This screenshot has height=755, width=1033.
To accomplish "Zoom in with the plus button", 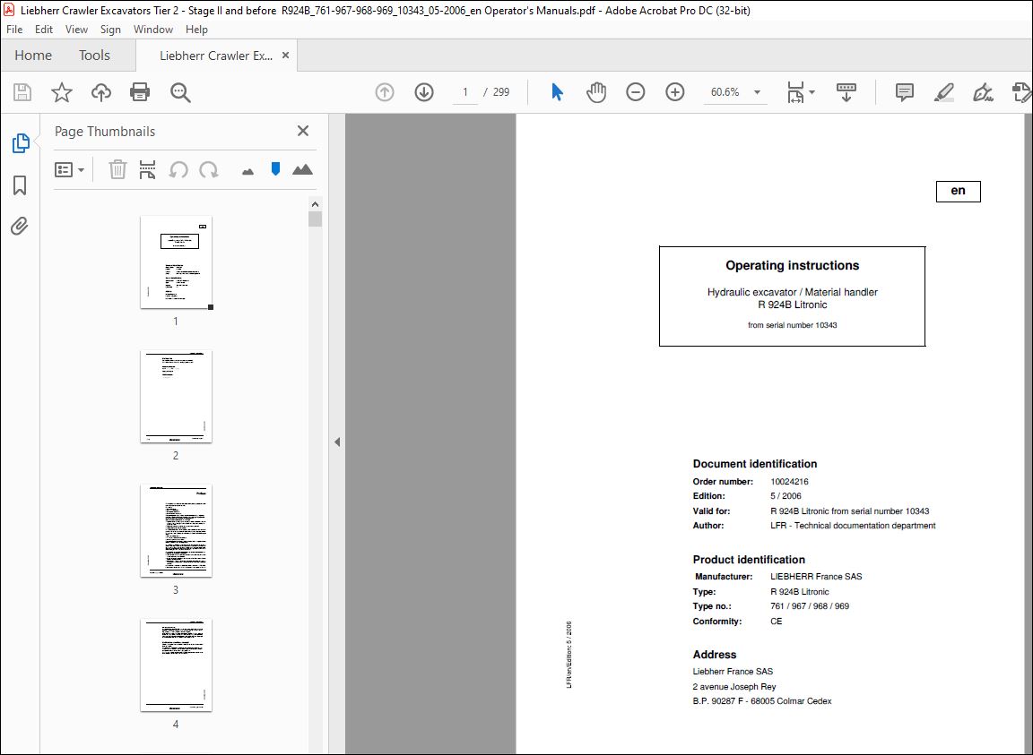I will click(674, 92).
